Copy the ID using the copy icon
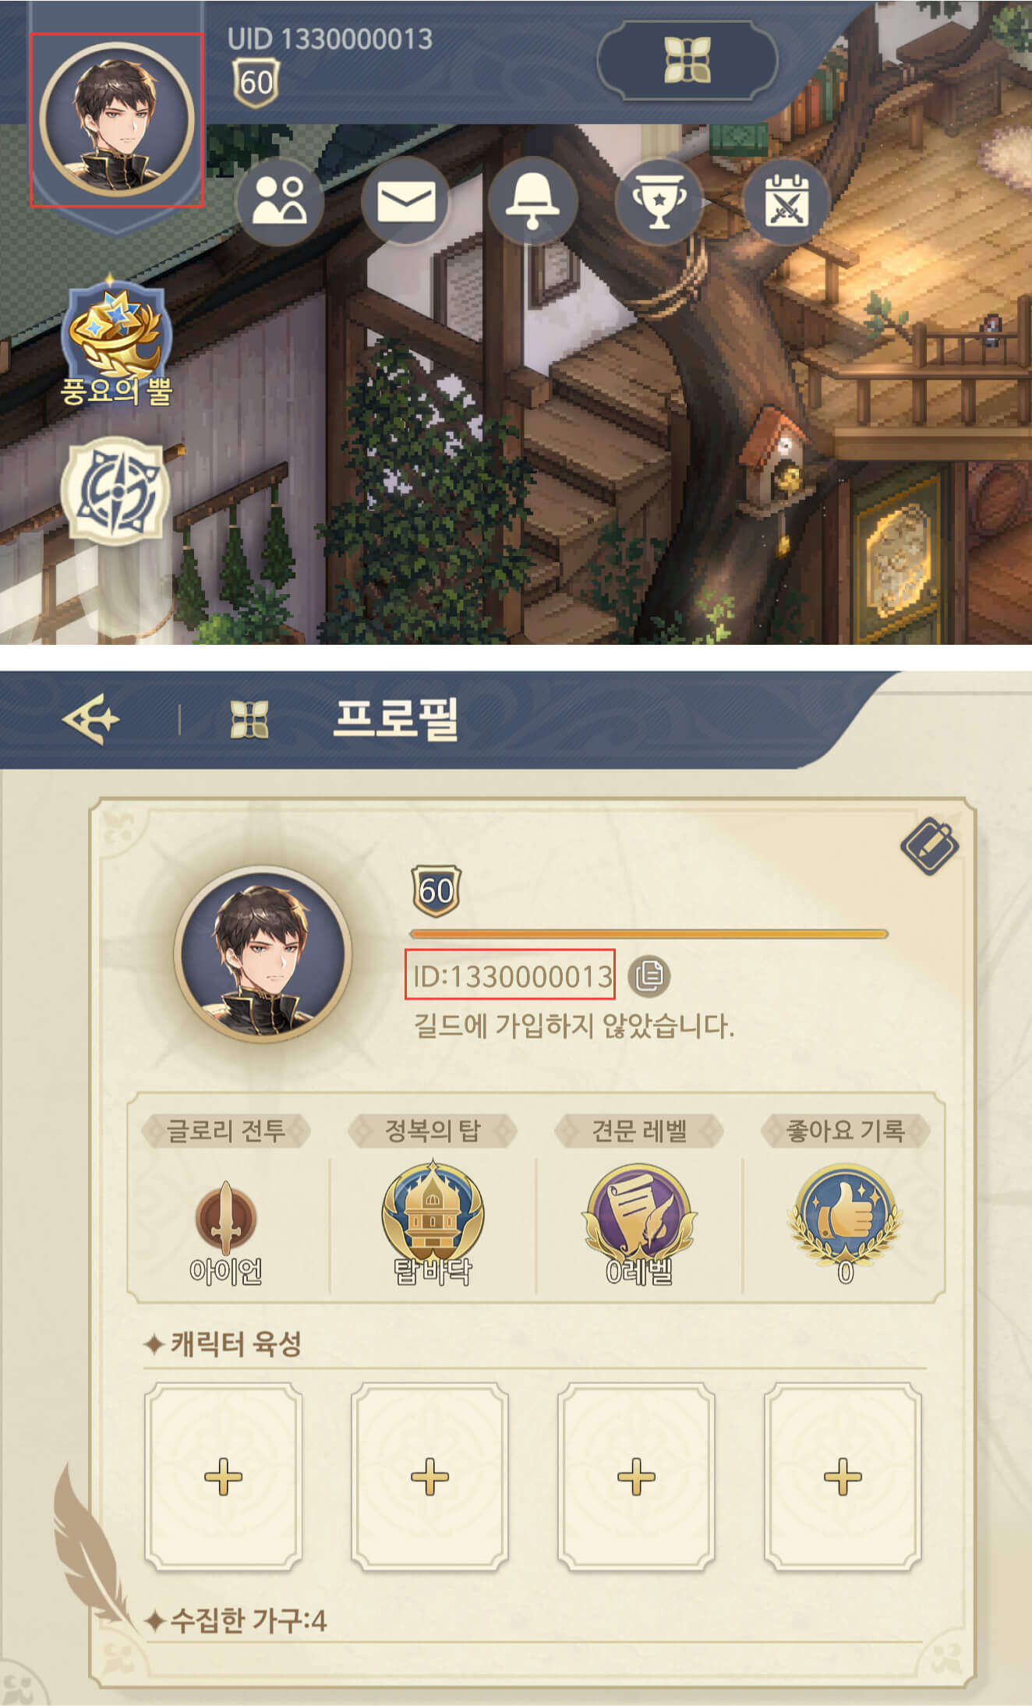Viewport: 1032px width, 1706px height. tap(649, 975)
